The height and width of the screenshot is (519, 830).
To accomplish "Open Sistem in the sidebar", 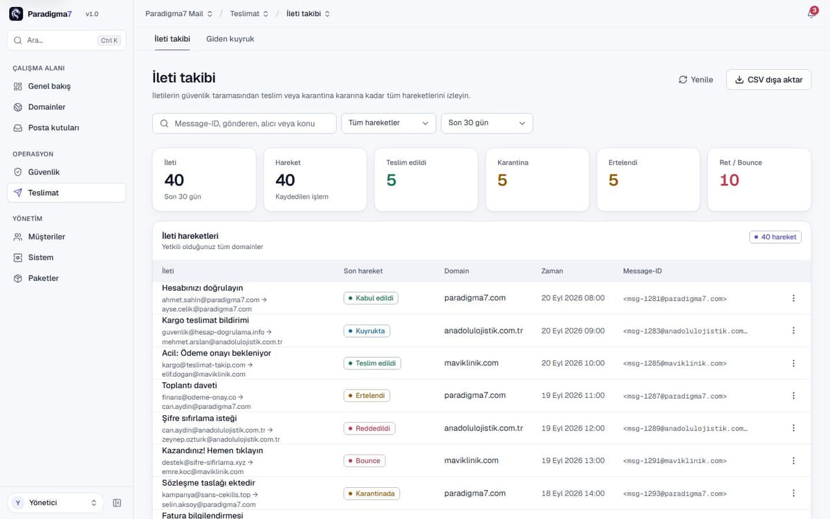I will [x=66, y=257].
